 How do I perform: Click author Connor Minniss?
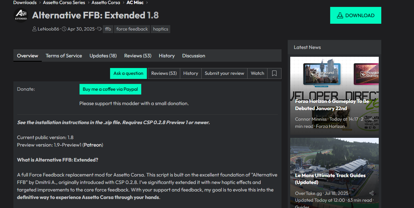click(x=311, y=119)
